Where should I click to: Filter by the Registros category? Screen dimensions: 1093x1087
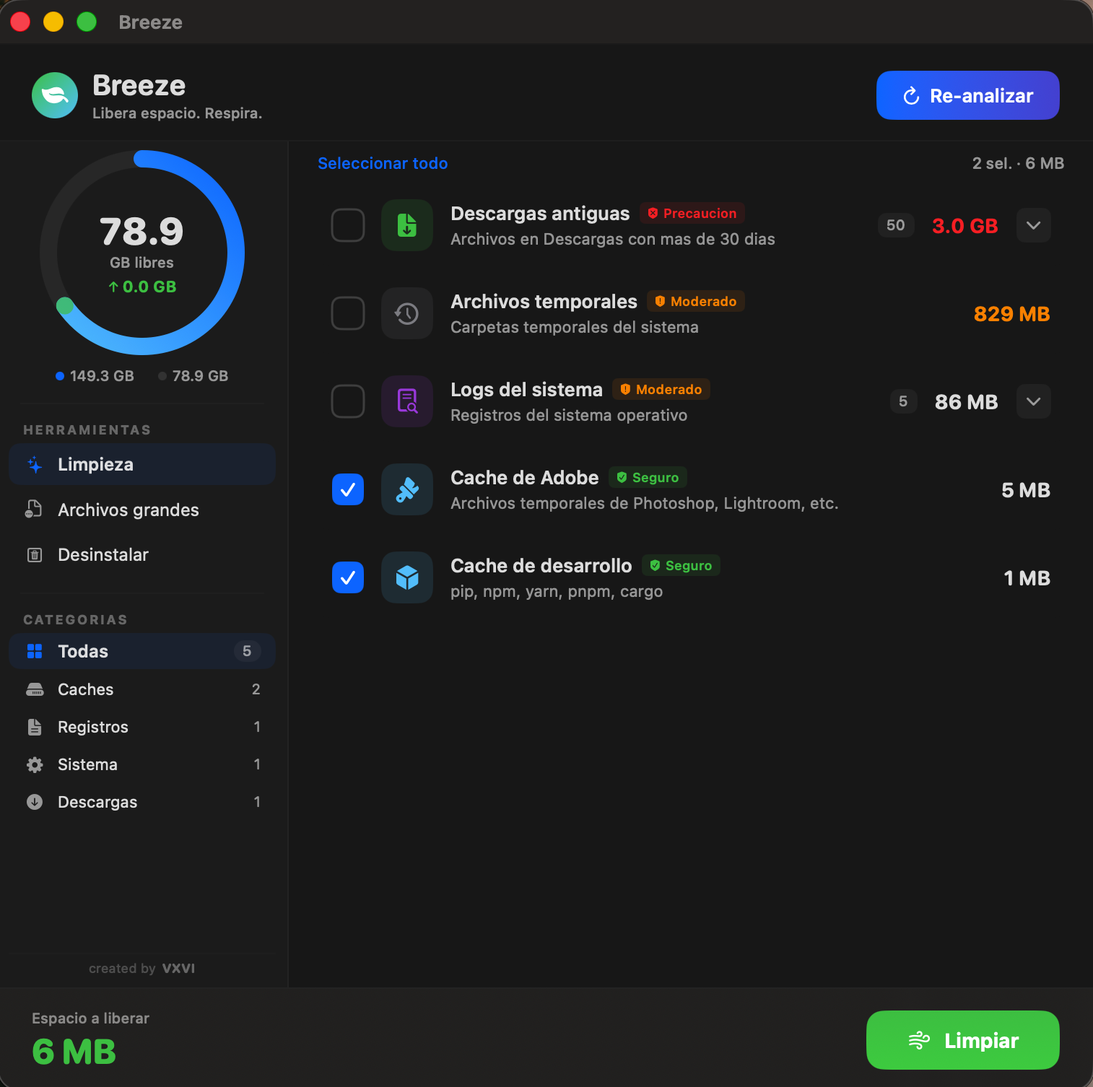point(142,727)
